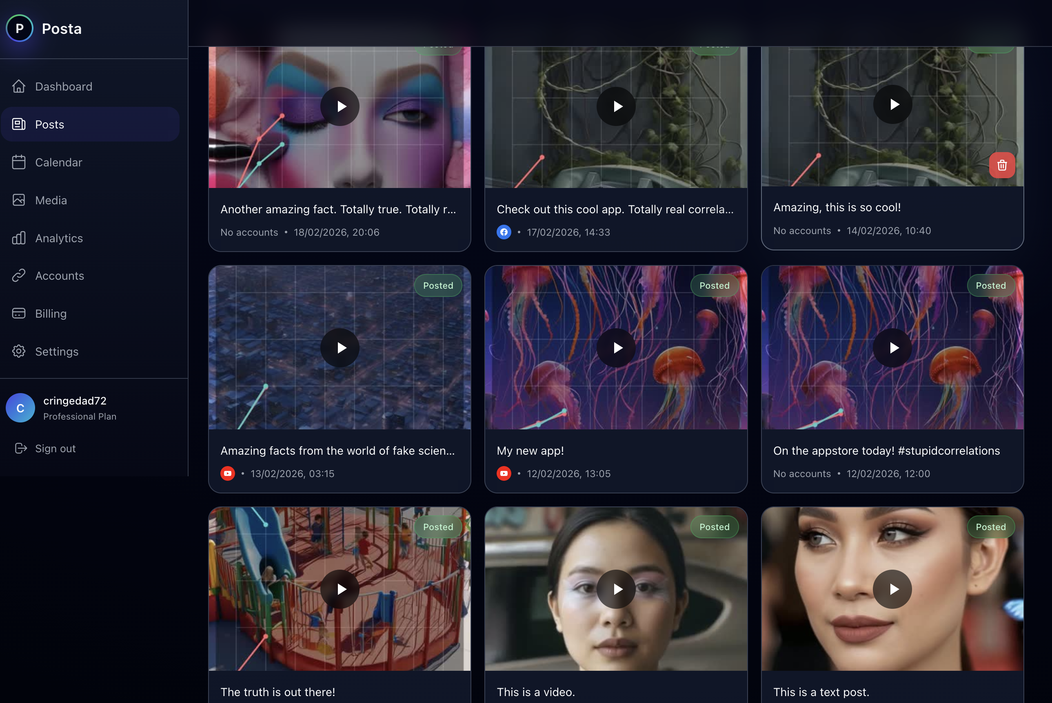The width and height of the screenshot is (1052, 703).
Task: Play the 'Another amazing fact' video
Action: pyautogui.click(x=340, y=106)
